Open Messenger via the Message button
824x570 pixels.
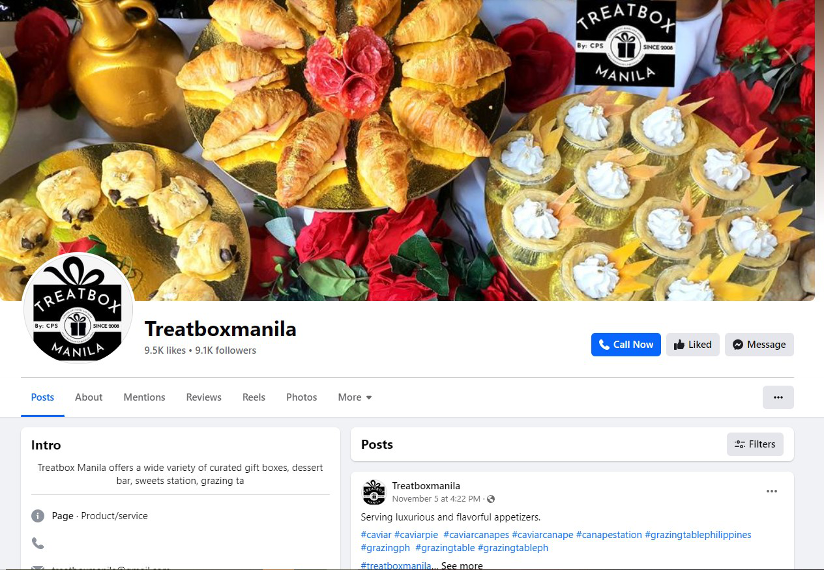(759, 345)
